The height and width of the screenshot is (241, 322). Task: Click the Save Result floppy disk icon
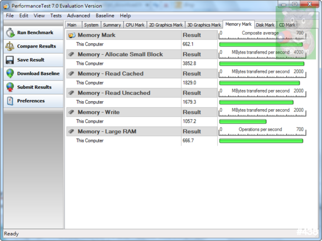(10, 60)
